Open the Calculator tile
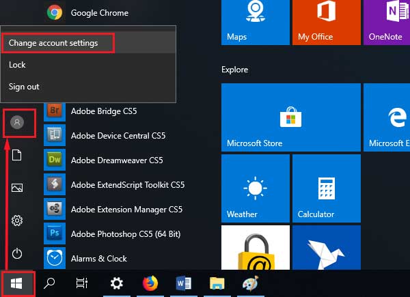The image size is (410, 297). click(327, 188)
